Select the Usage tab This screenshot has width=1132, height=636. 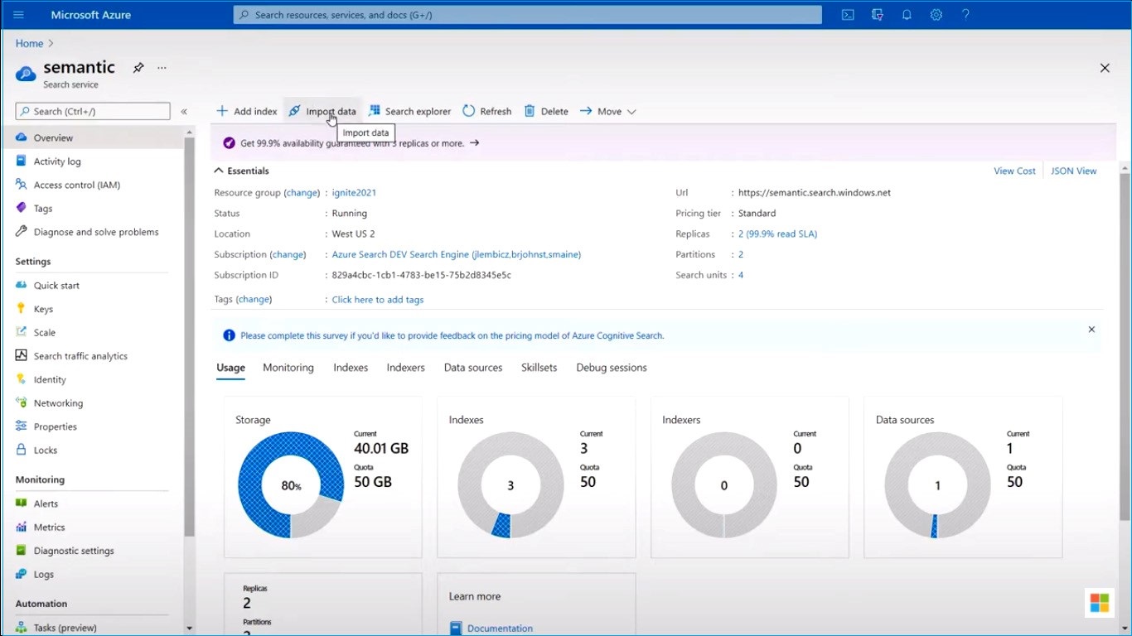pos(230,368)
